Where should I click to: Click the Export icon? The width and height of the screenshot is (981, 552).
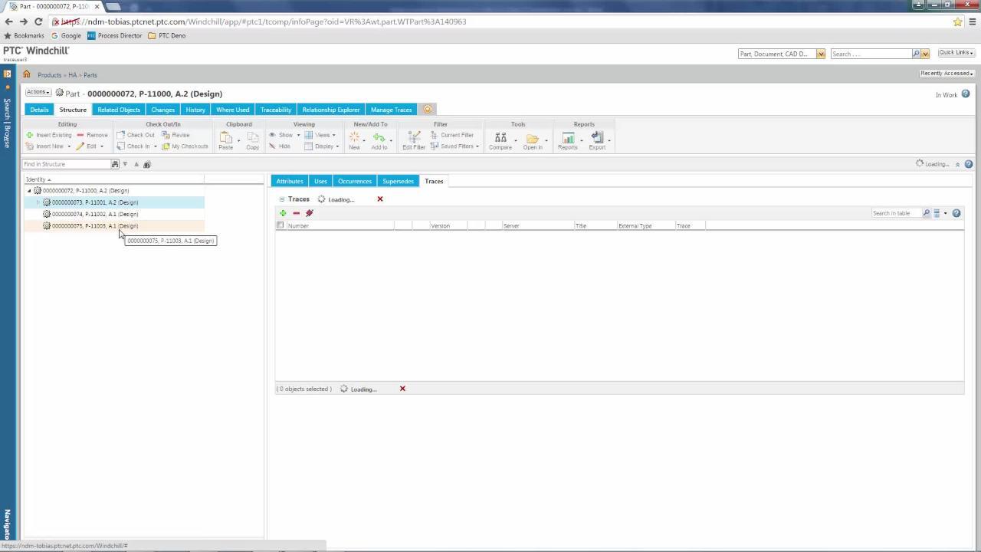click(597, 139)
